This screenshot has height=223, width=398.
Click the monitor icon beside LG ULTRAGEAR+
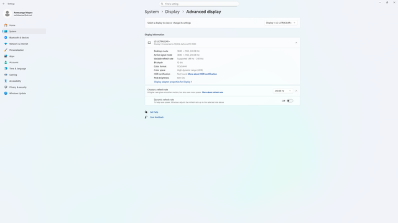149,43
